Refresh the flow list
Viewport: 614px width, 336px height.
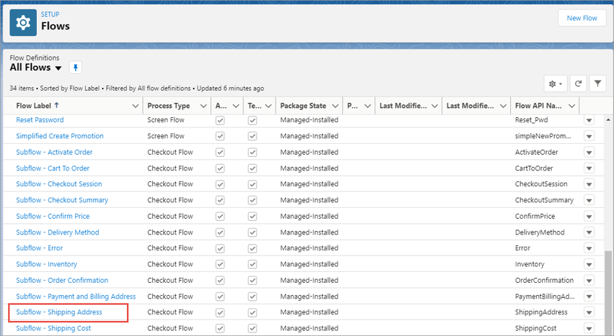pyautogui.click(x=578, y=84)
